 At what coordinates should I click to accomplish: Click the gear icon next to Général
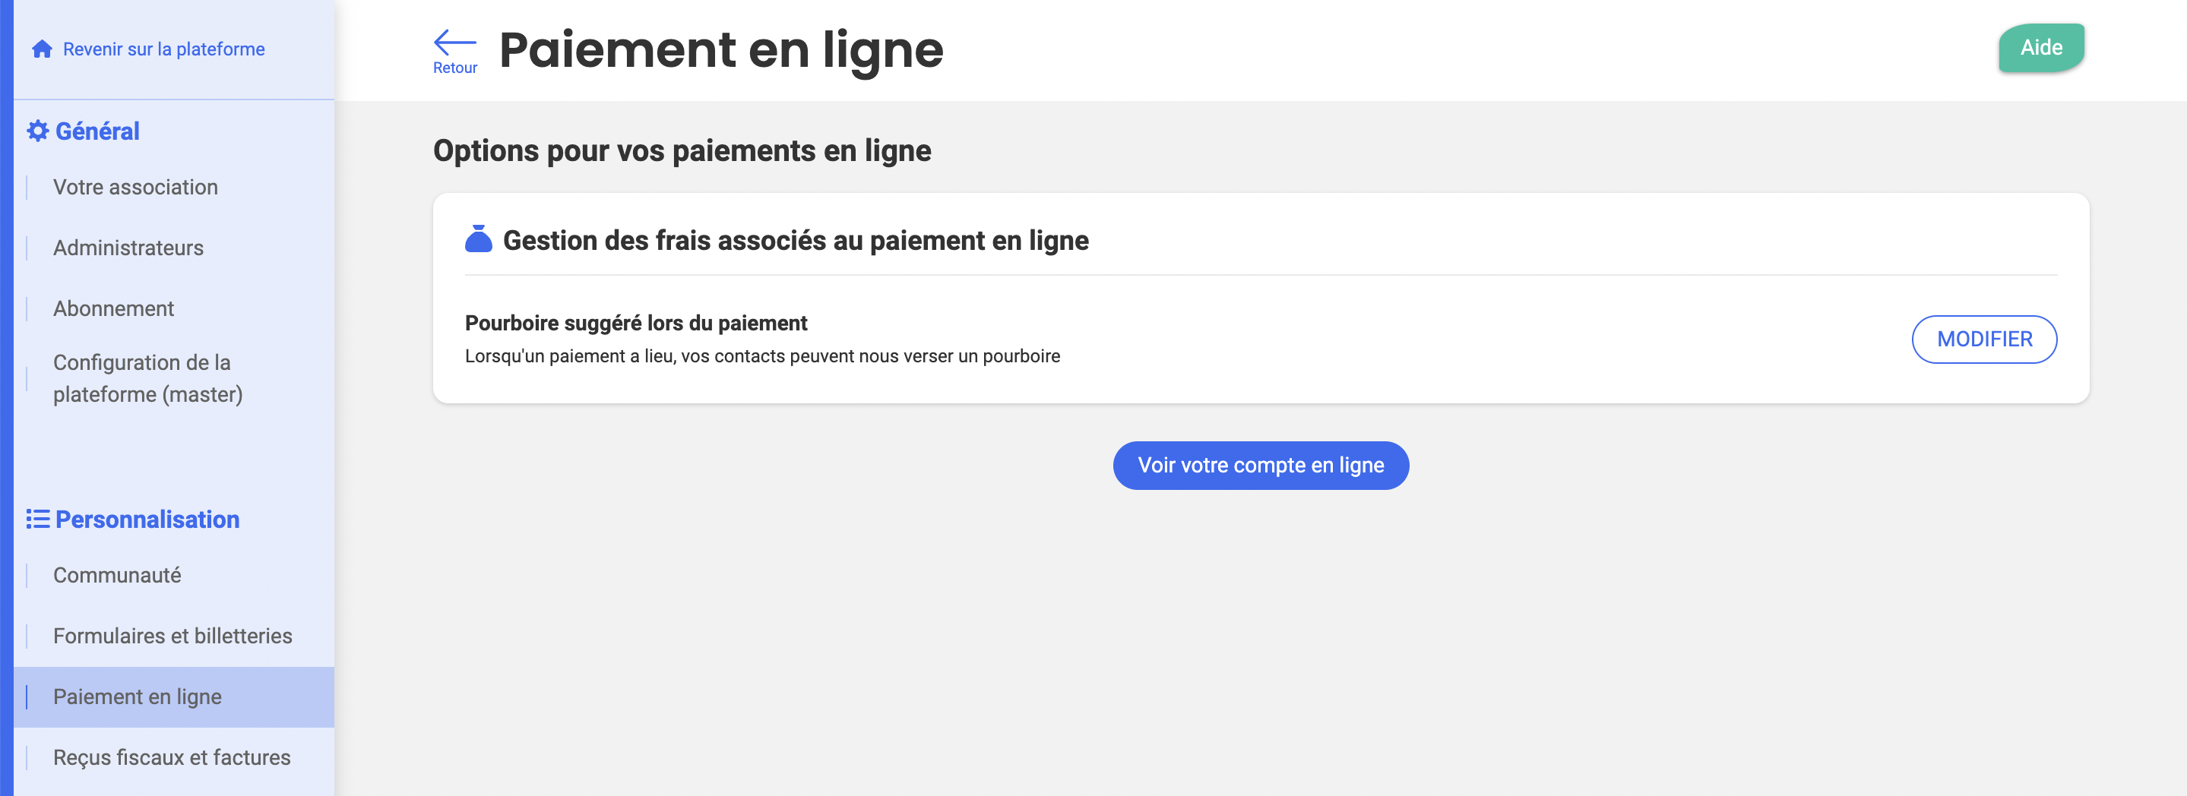[x=37, y=131]
